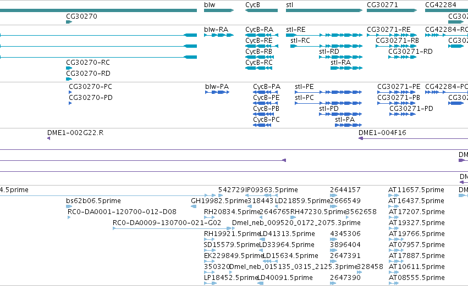Click the CG30271-RE transcript label
The height and width of the screenshot is (286, 468).
[x=389, y=30]
